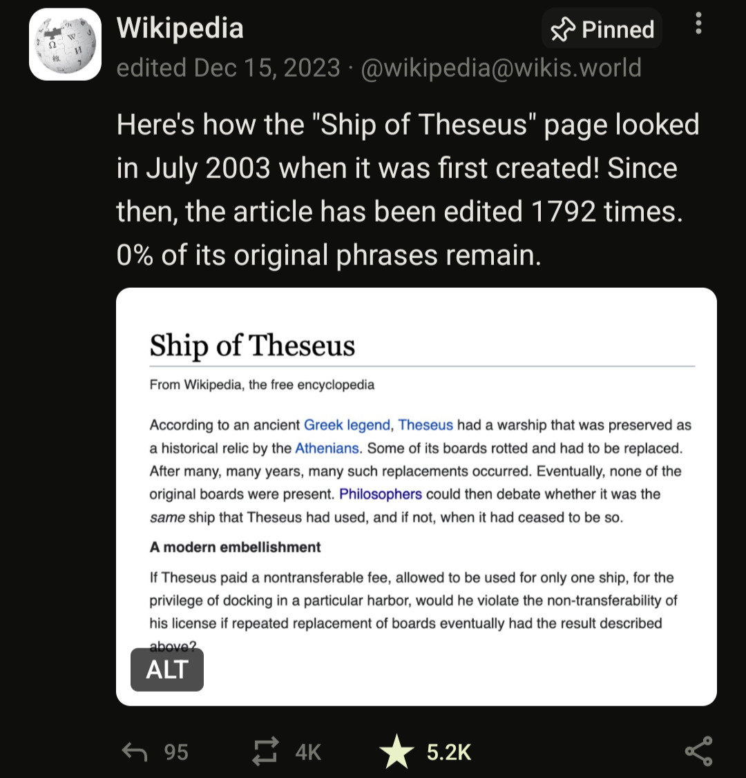Click the Greek legend link in image
Screen dimensions: 746x778
point(347,425)
